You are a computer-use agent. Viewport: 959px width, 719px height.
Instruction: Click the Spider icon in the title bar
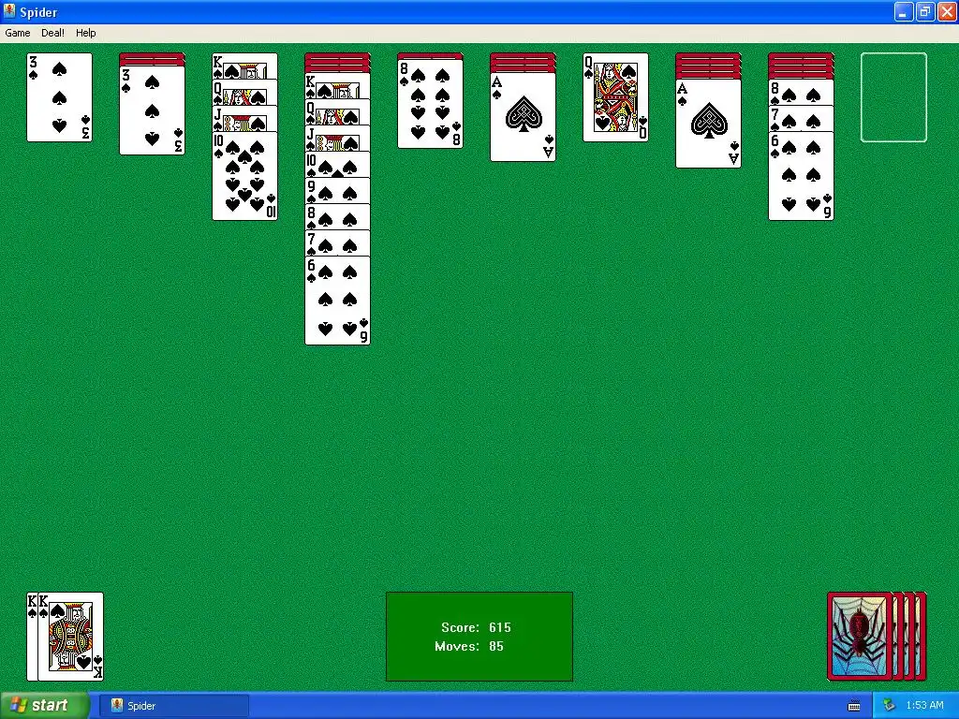tap(9, 11)
